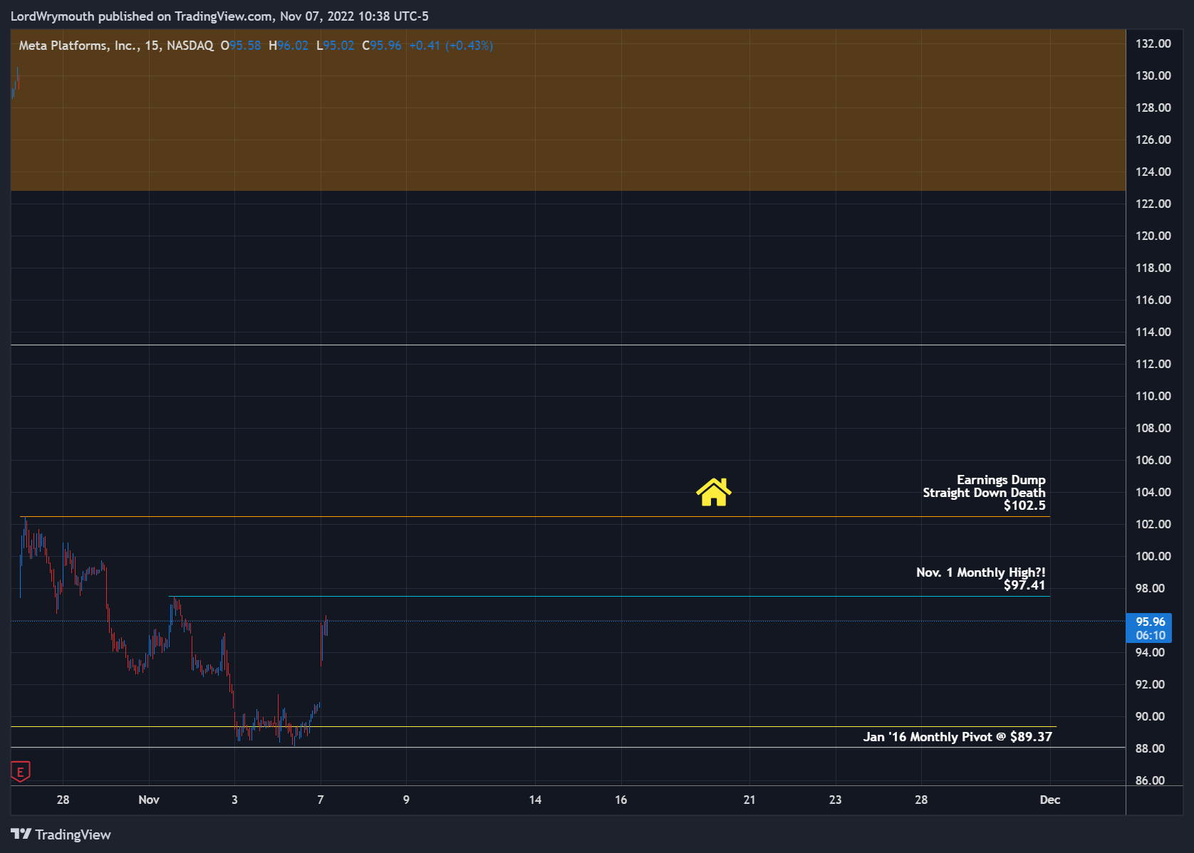Viewport: 1194px width, 853px height.
Task: Click the 100.00 price axis label
Action: 1153,556
